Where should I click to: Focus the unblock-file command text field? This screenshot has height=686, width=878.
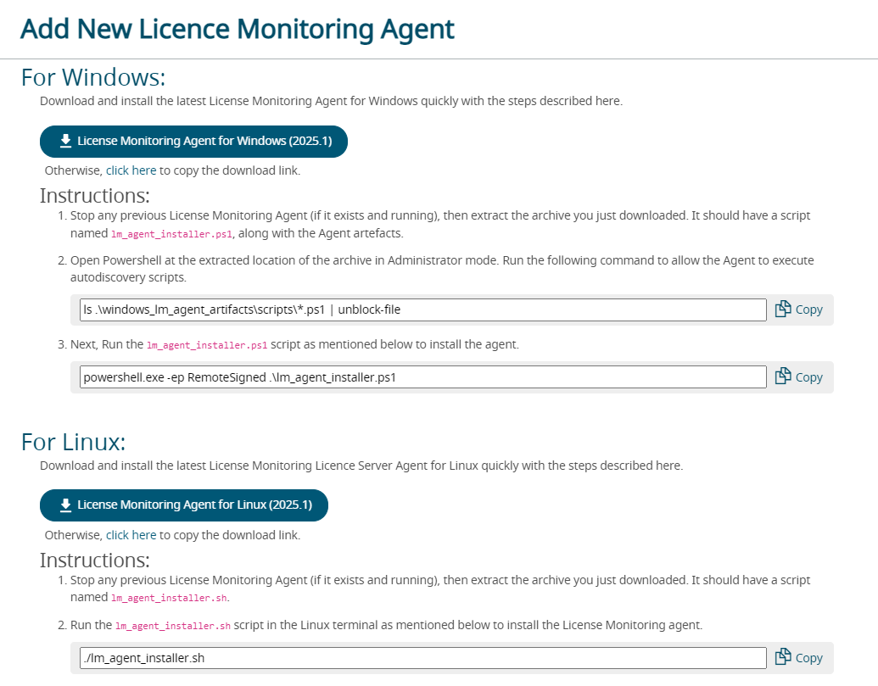click(422, 310)
